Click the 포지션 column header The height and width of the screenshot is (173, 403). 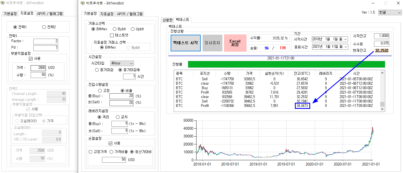pyautogui.click(x=205, y=73)
